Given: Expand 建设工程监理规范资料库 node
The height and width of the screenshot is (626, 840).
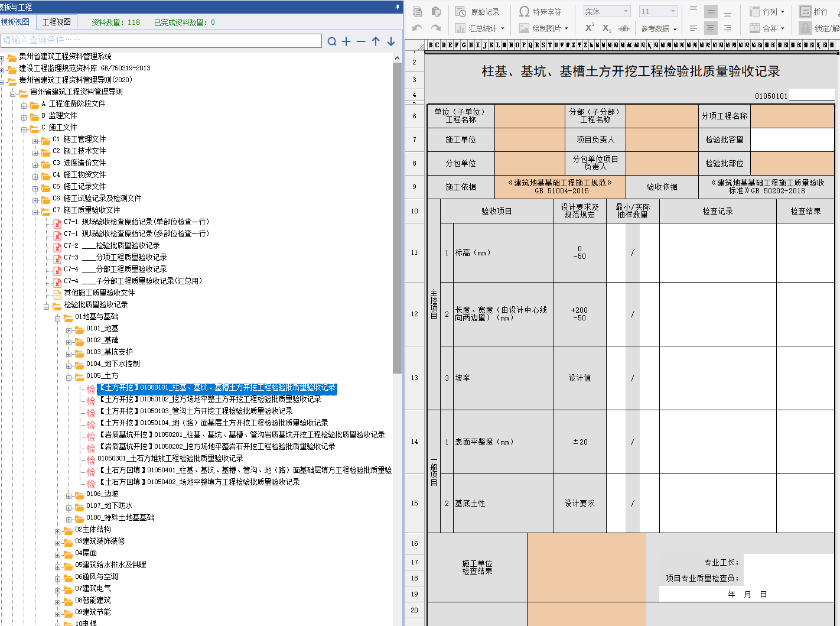Looking at the screenshot, I should [2, 70].
